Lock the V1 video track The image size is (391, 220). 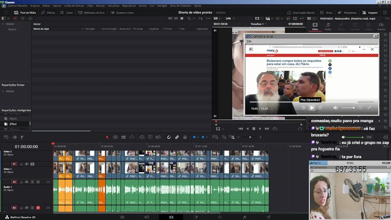tap(21, 164)
